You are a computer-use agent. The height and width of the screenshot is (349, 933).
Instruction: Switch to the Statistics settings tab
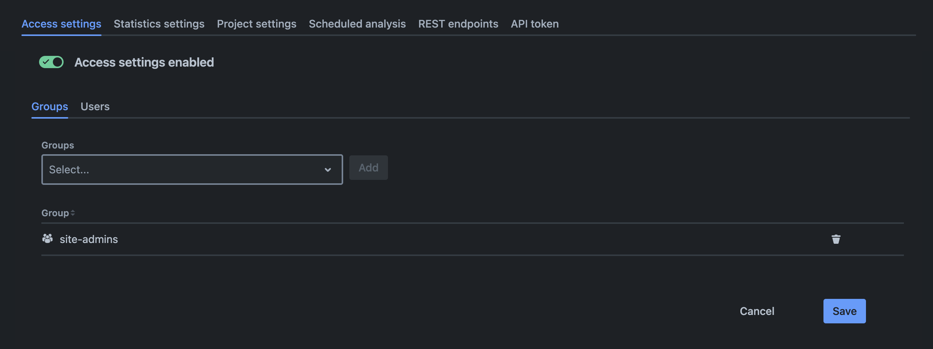click(159, 24)
